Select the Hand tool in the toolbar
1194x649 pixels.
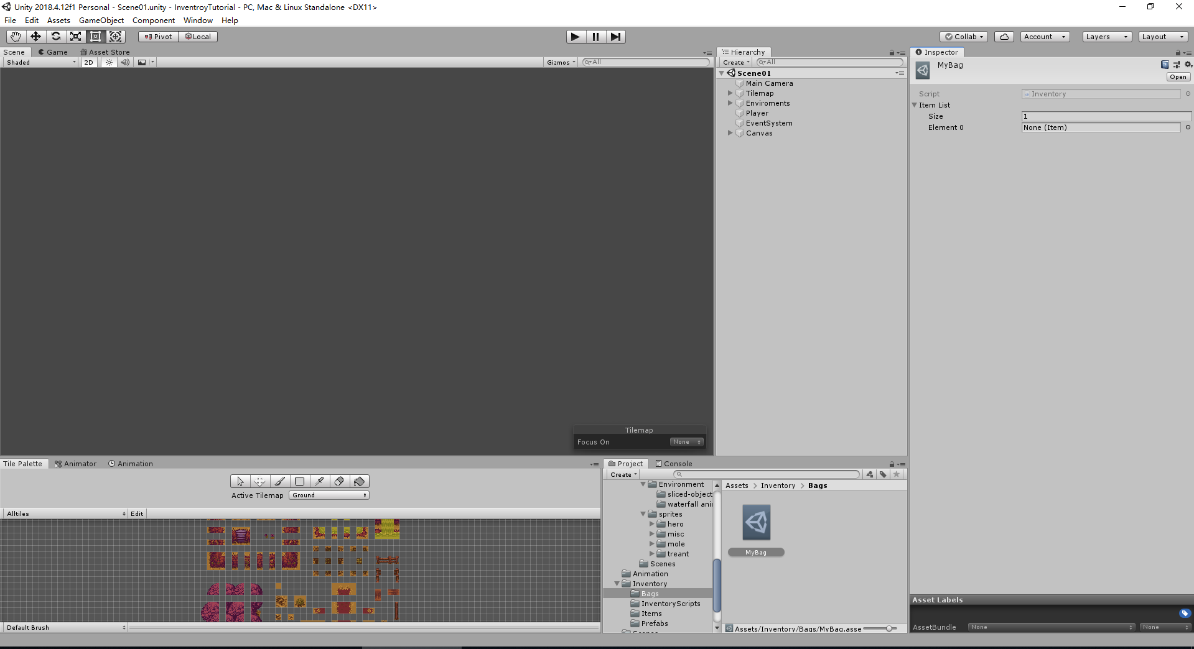[15, 36]
